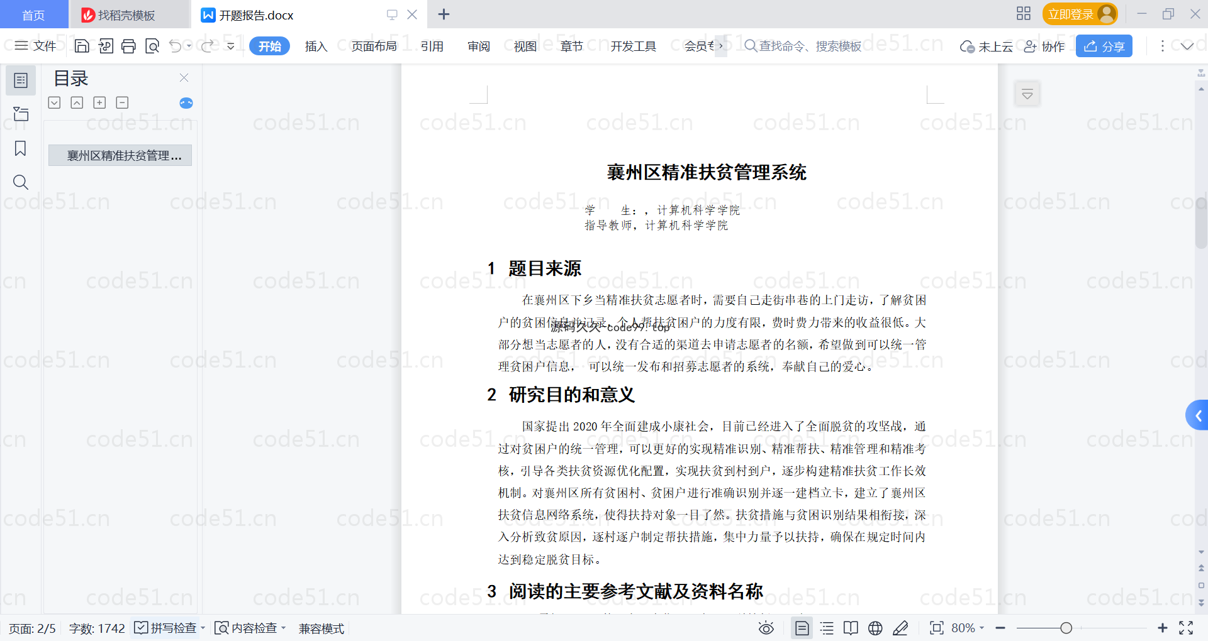This screenshot has width=1208, height=641.
Task: Open the 开发工具 tab
Action: click(x=633, y=46)
